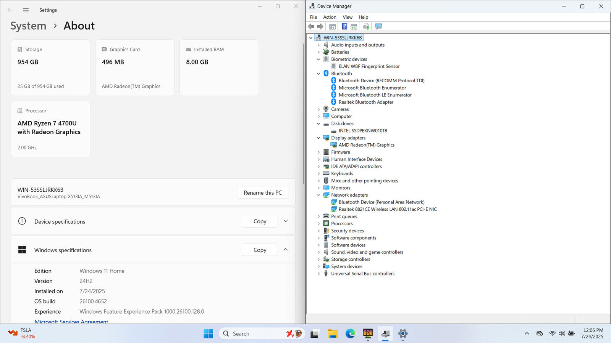Copy the Windows specifications

[260, 250]
